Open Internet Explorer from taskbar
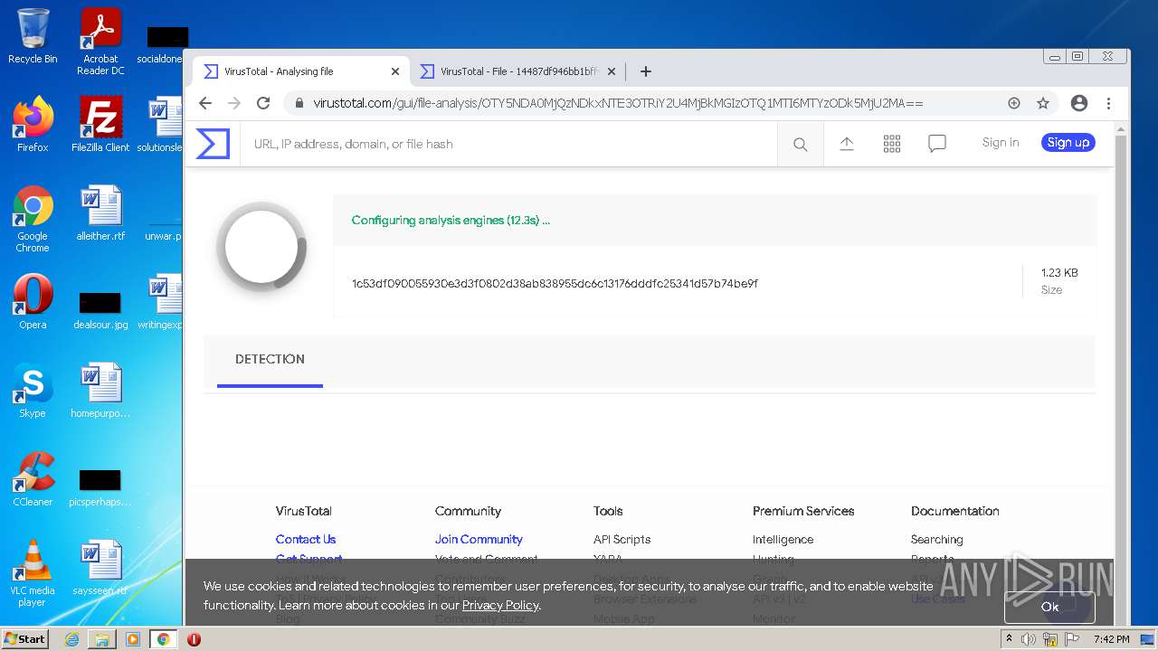The image size is (1158, 651). pos(71,639)
